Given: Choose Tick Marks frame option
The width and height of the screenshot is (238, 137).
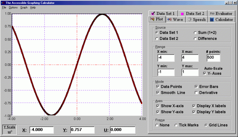Looking at the screenshot, I should click(176, 125).
